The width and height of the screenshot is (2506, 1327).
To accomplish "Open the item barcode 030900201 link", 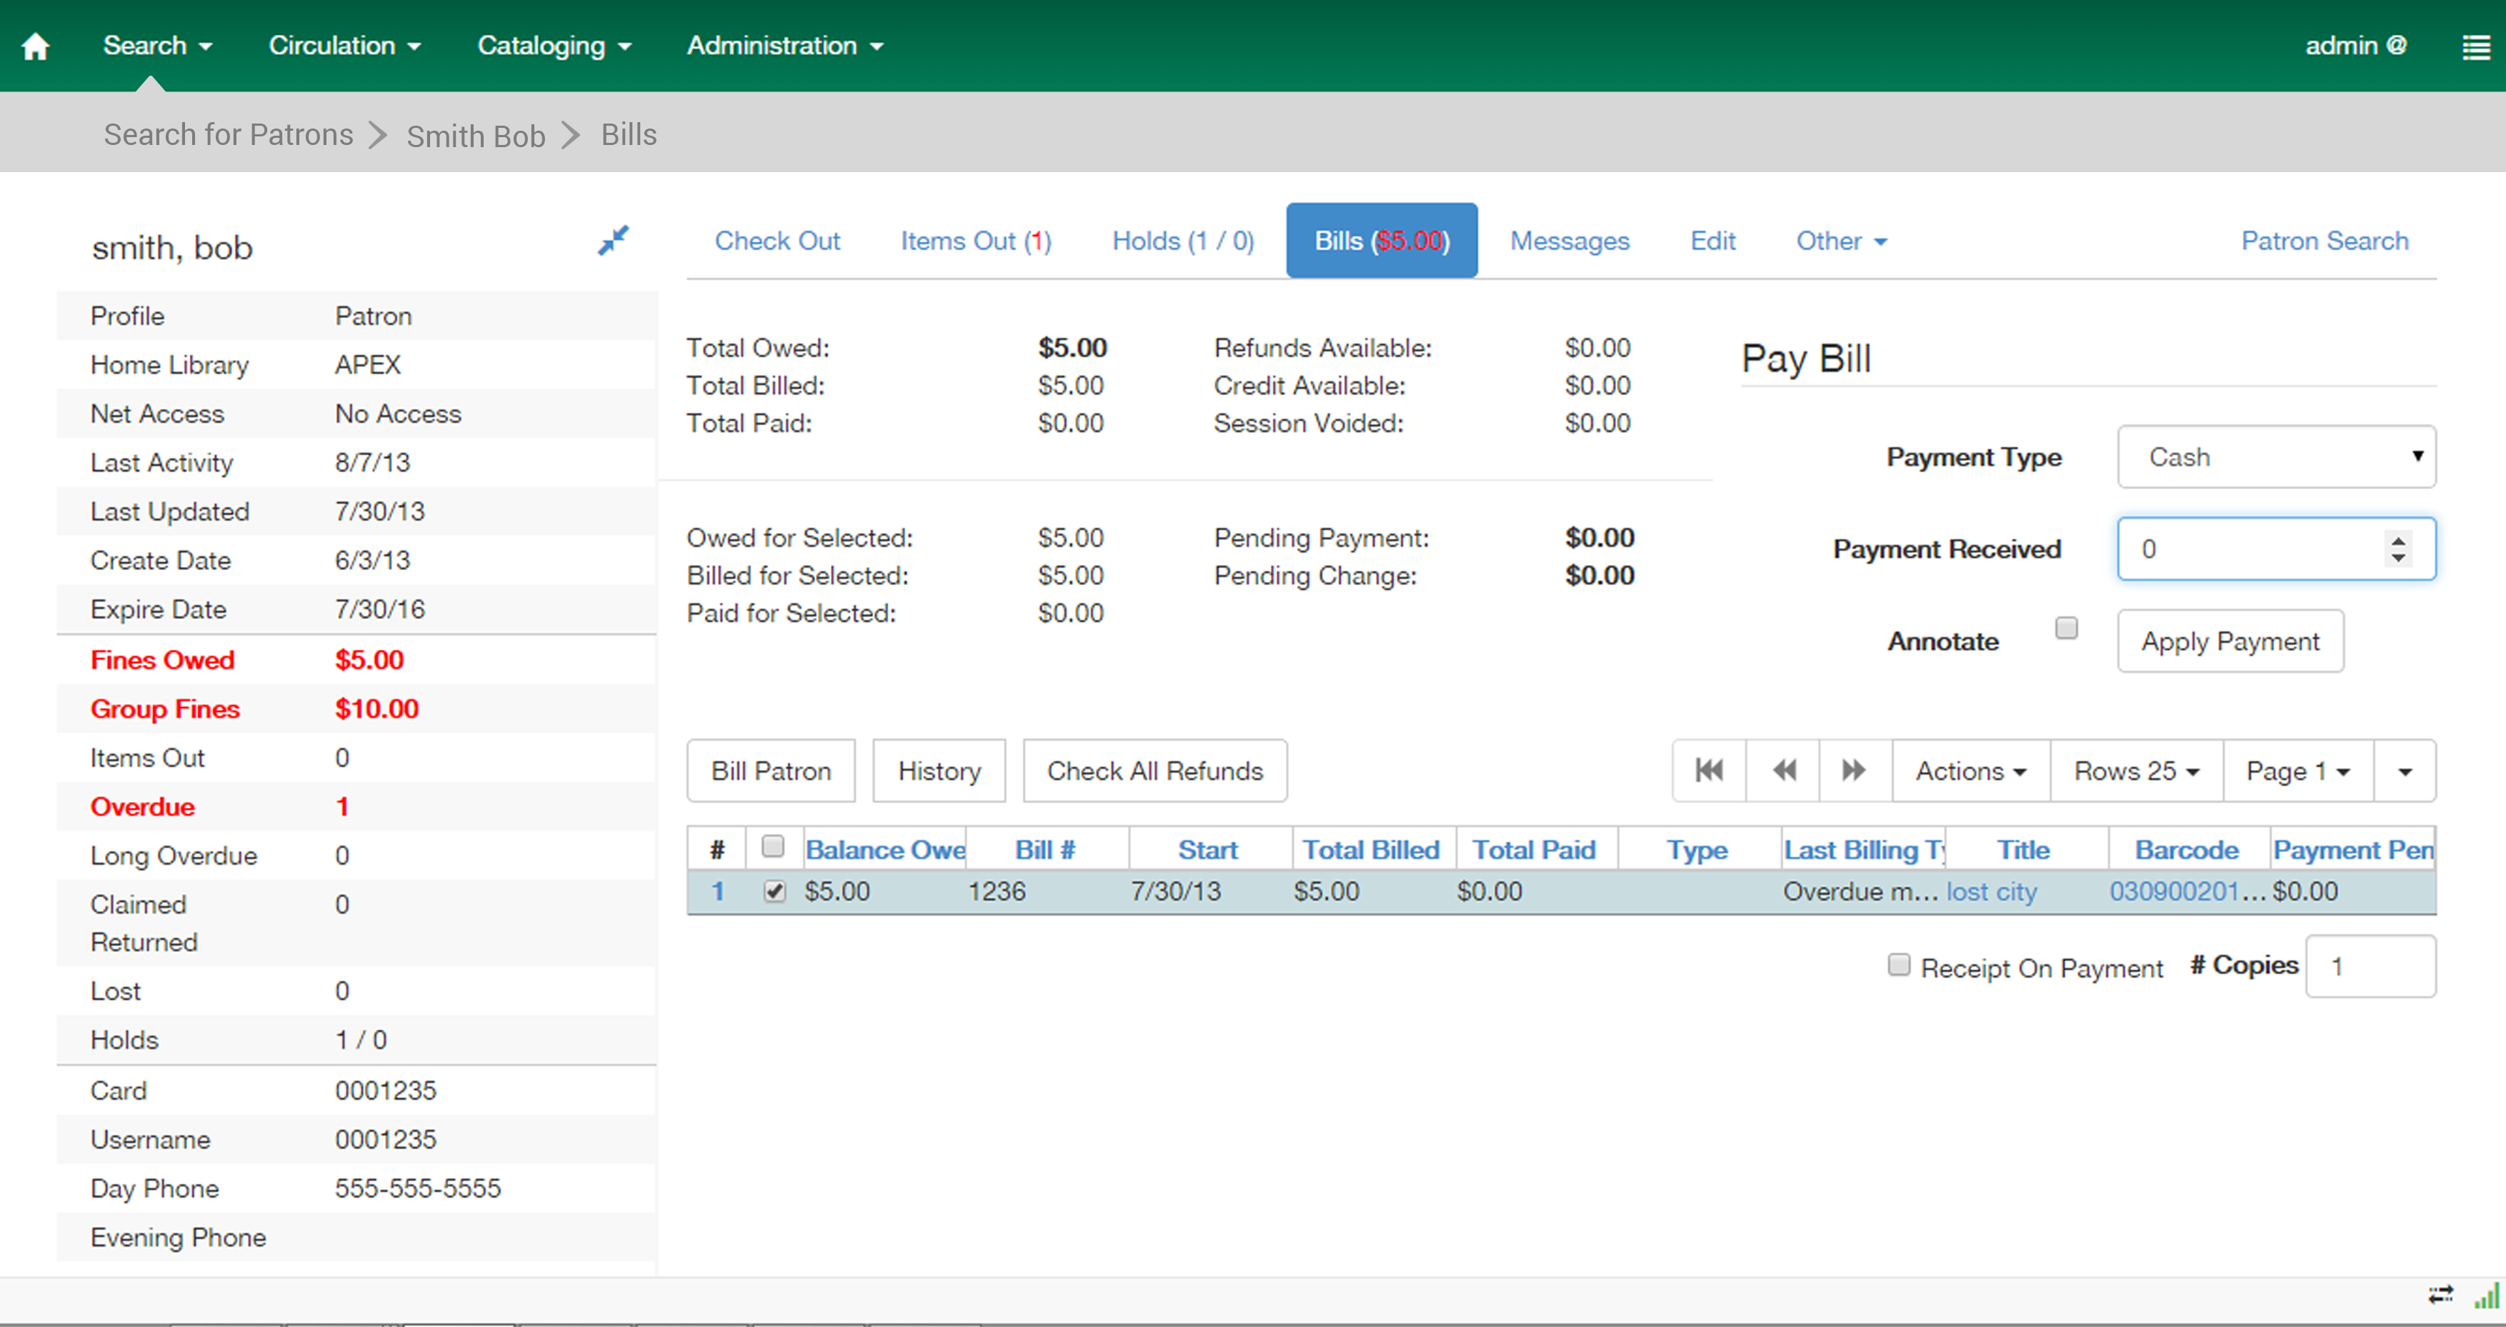I will coord(2187,891).
